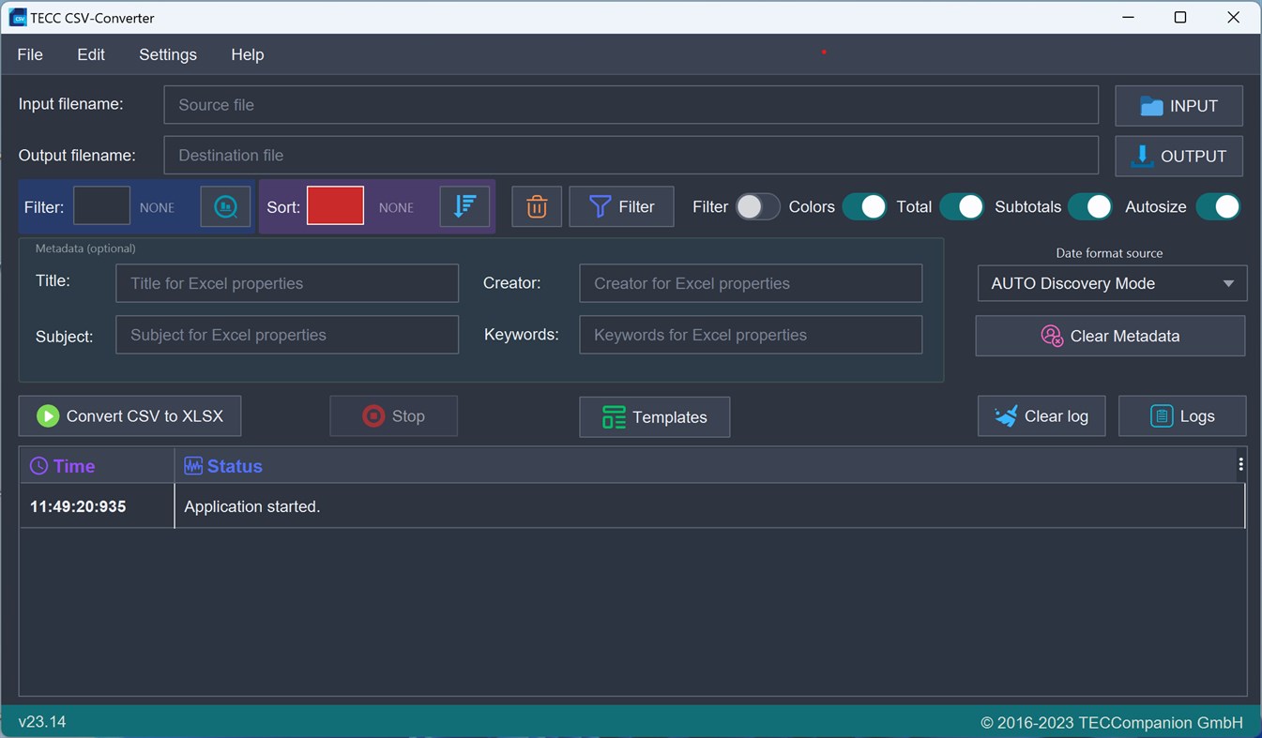The width and height of the screenshot is (1262, 738).
Task: Click the INPUT browse button
Action: [x=1178, y=106]
